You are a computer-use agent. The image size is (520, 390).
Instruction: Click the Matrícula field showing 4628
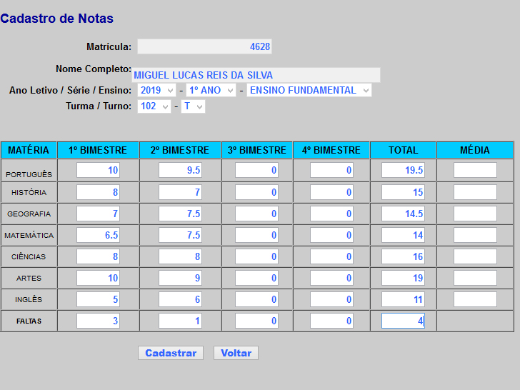click(x=204, y=46)
